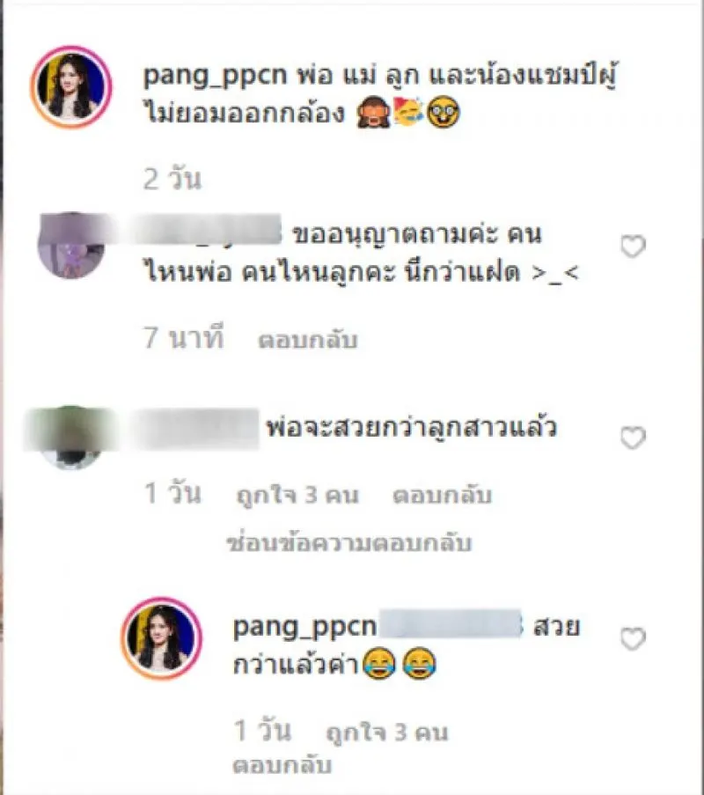
Task: Open blurred purple avatar of first commenter
Action: 71,246
